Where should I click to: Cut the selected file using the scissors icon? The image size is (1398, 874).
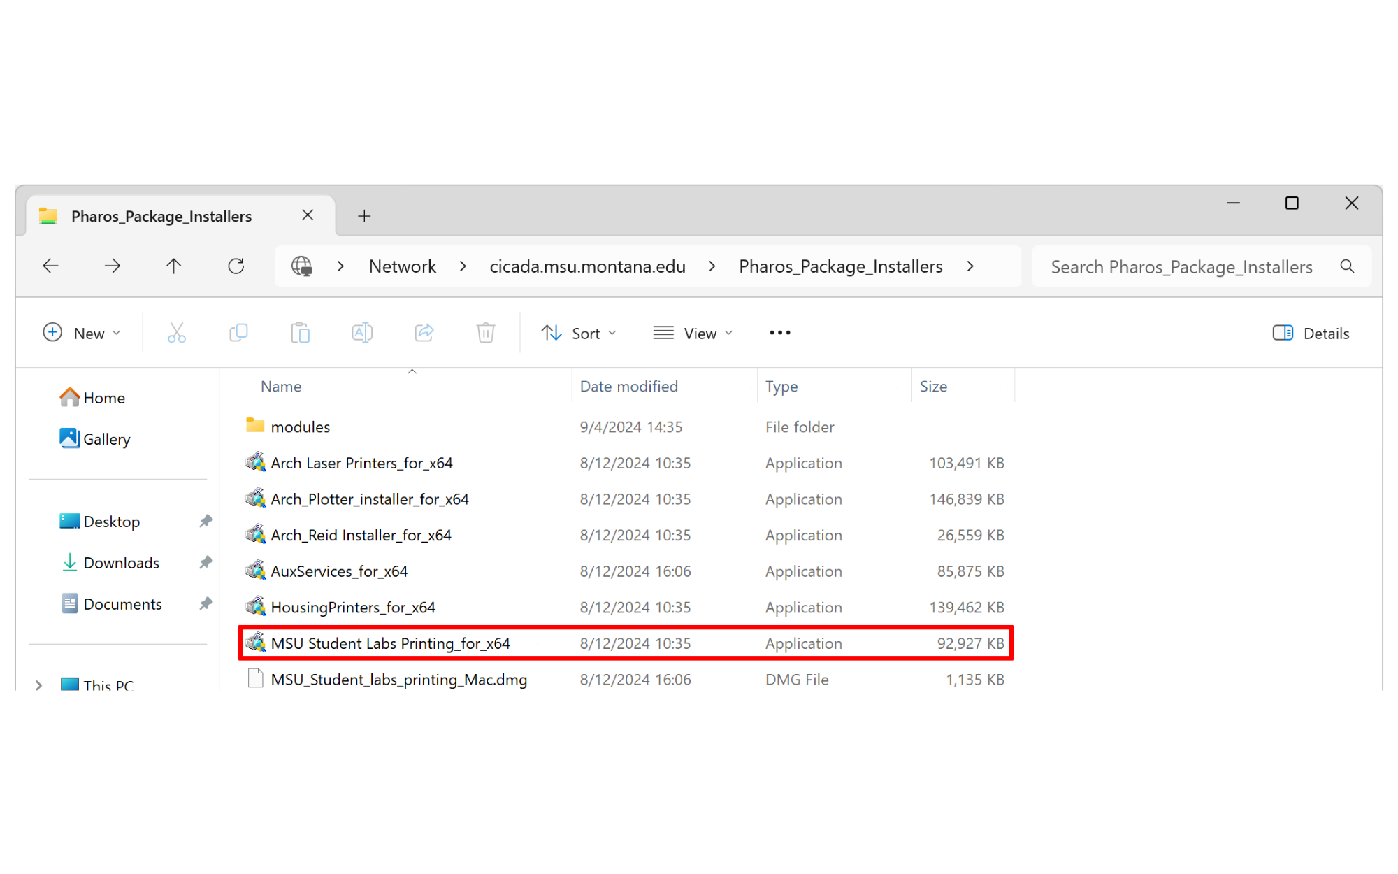coord(176,333)
